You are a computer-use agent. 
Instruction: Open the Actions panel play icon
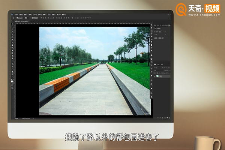click(151, 88)
